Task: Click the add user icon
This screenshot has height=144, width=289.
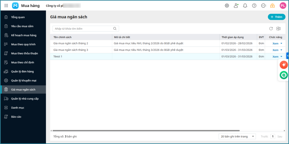Action: click(236, 6)
